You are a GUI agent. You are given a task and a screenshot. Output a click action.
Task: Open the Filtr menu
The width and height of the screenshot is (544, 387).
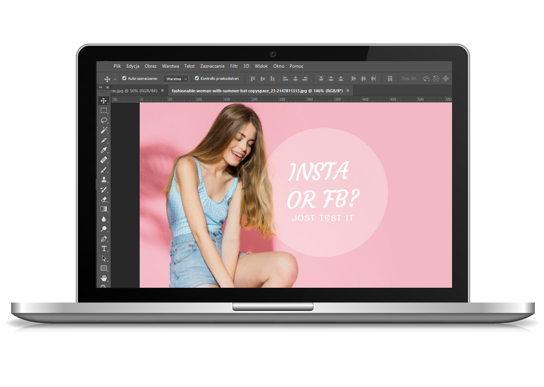(234, 66)
